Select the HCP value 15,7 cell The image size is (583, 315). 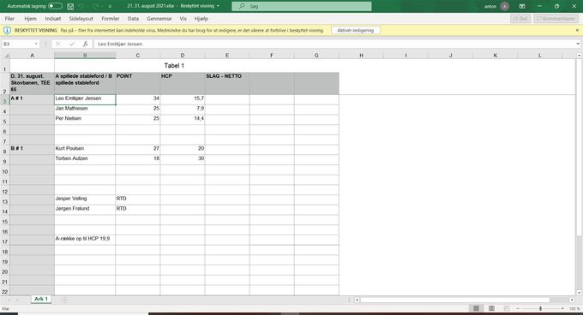(x=182, y=99)
